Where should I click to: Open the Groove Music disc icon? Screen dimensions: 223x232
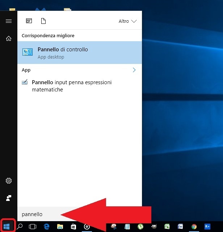point(87,226)
